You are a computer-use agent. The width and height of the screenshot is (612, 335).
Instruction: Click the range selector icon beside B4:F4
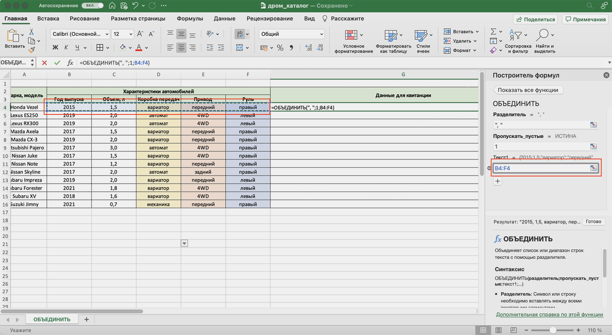[x=593, y=168]
